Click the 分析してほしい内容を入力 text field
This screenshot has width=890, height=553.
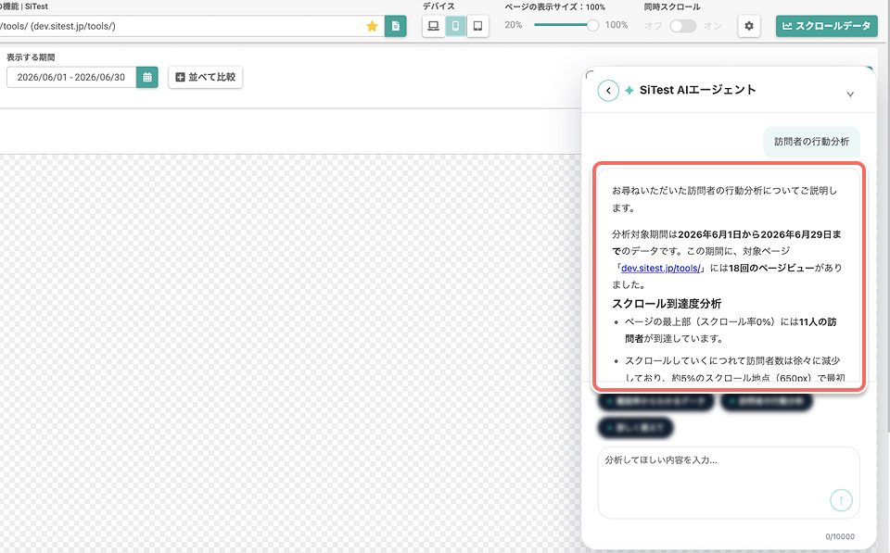(729, 483)
